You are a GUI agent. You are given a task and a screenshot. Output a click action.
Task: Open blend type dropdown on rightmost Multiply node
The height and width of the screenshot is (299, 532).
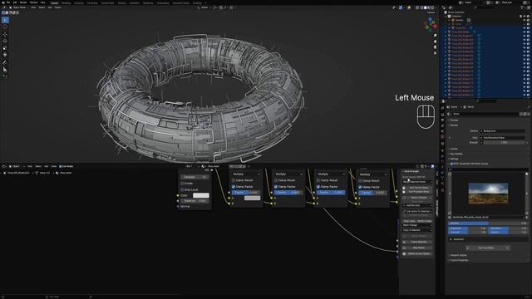click(373, 174)
